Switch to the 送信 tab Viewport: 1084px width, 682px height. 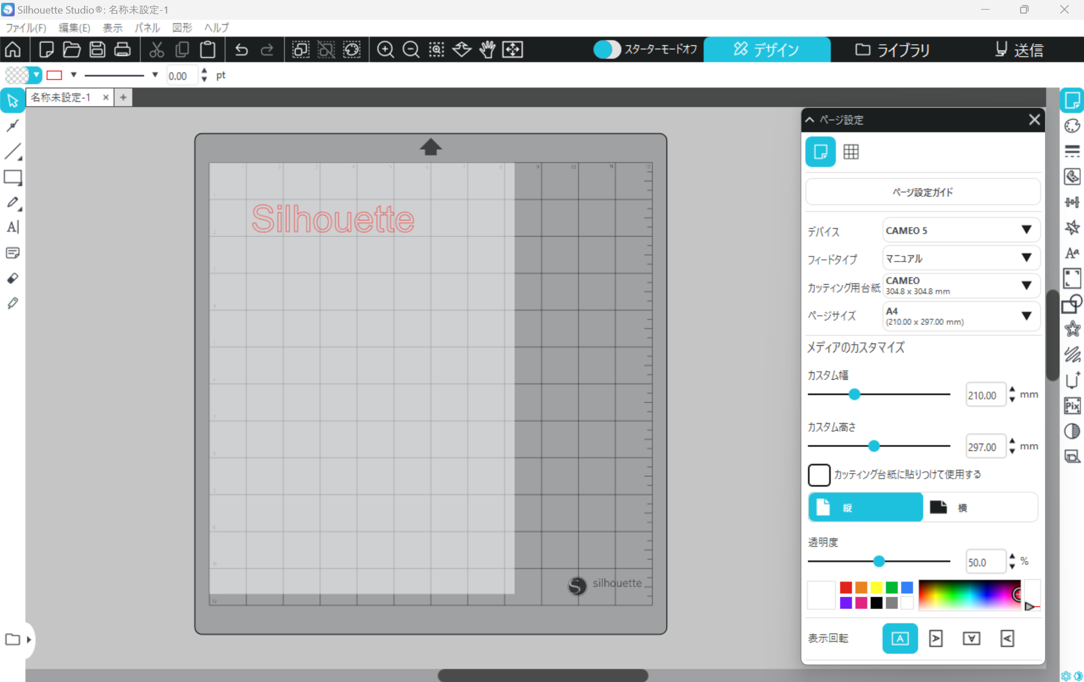point(1019,50)
